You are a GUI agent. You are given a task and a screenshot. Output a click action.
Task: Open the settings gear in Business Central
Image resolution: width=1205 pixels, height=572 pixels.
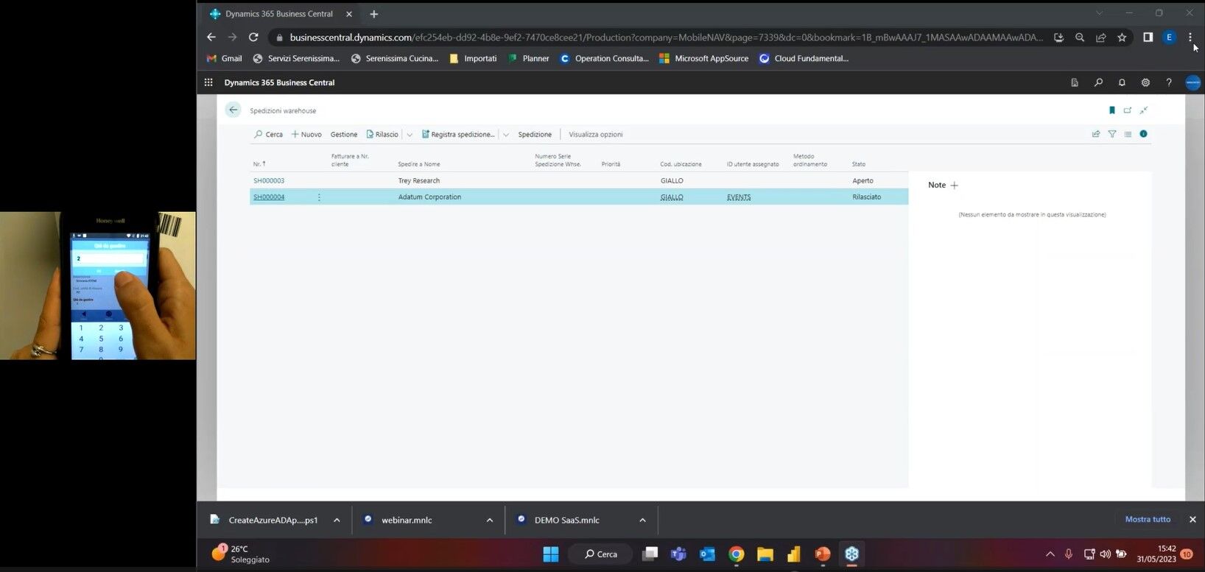(x=1145, y=82)
